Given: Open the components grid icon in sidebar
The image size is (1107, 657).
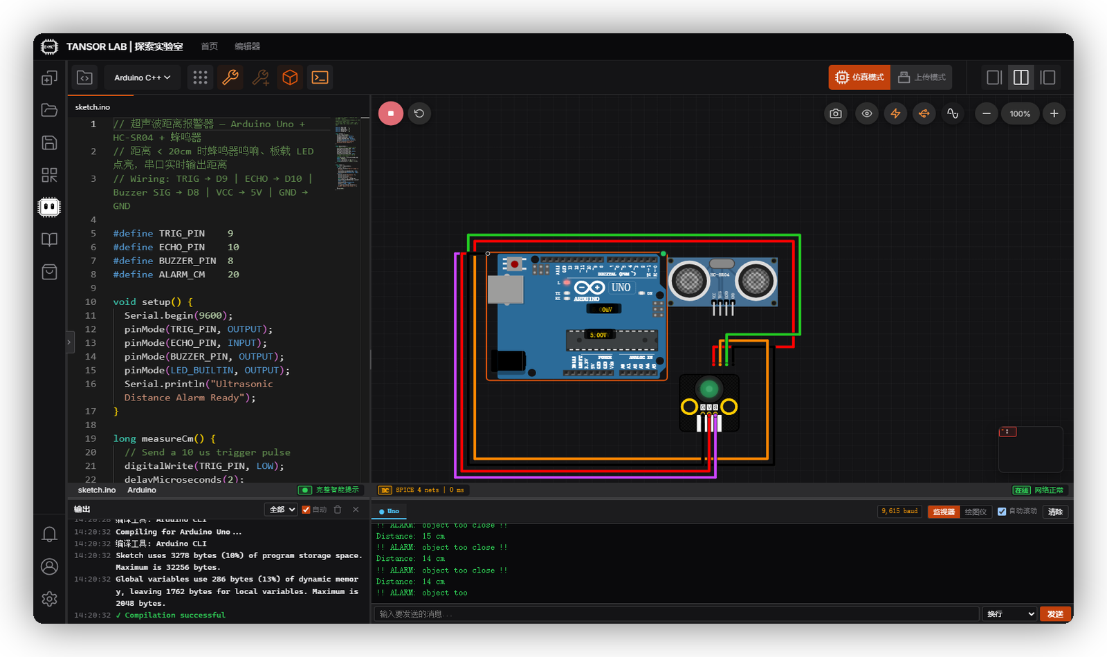Looking at the screenshot, I should pyautogui.click(x=49, y=175).
